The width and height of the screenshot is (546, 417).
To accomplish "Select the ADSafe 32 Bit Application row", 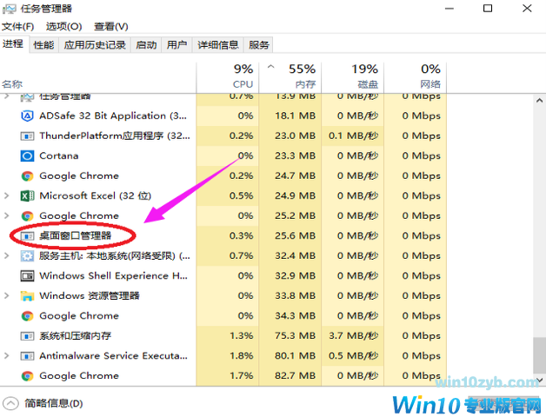I will click(223, 116).
